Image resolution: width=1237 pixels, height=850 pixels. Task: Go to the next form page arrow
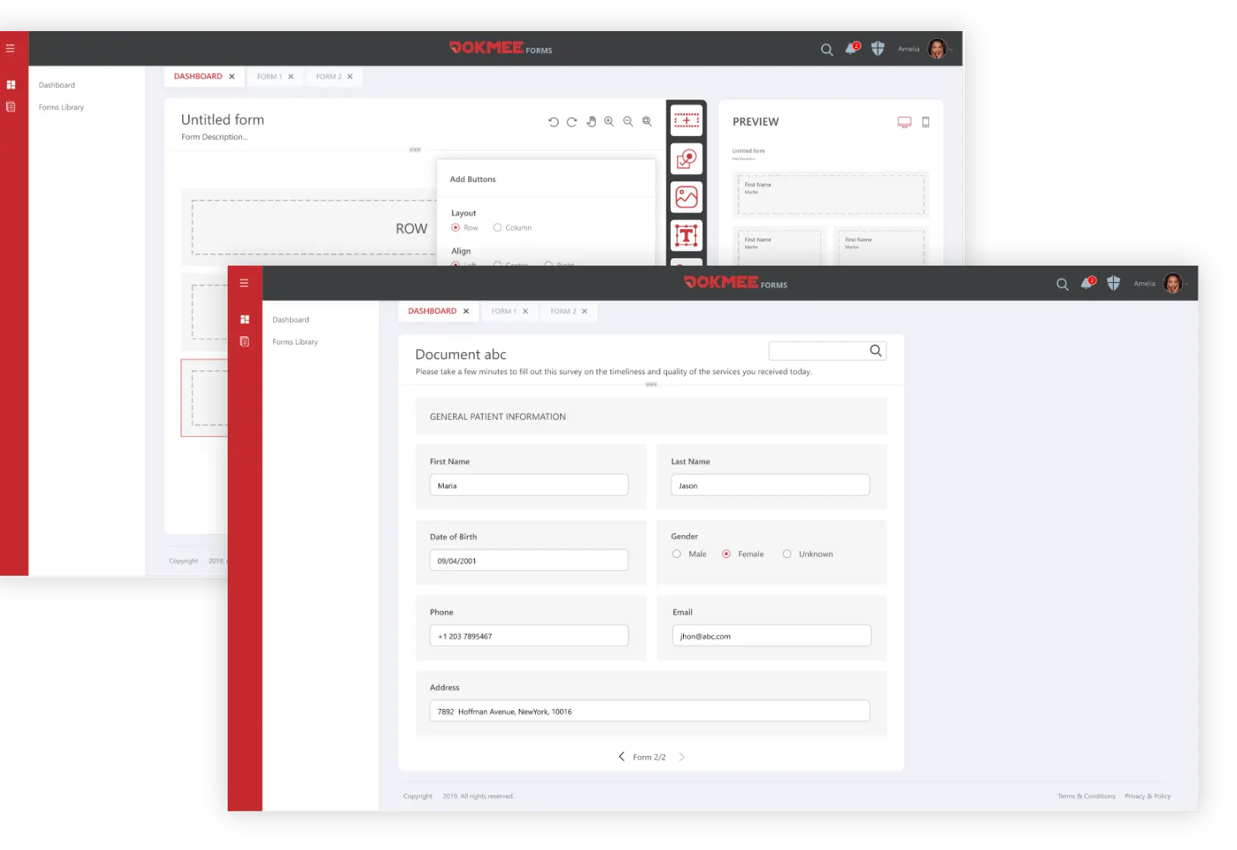pos(681,757)
